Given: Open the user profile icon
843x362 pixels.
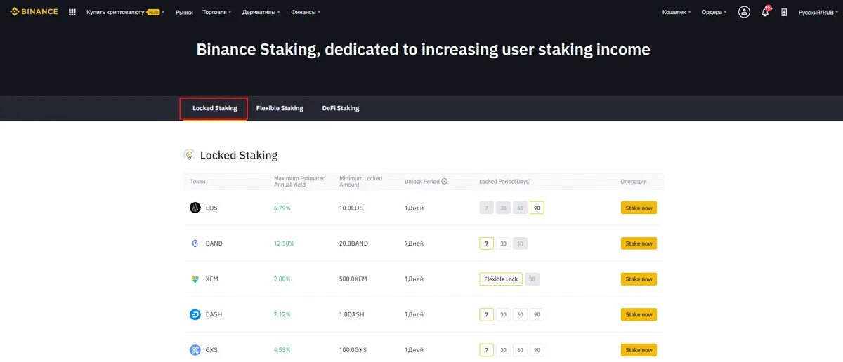Looking at the screenshot, I should tap(744, 12).
